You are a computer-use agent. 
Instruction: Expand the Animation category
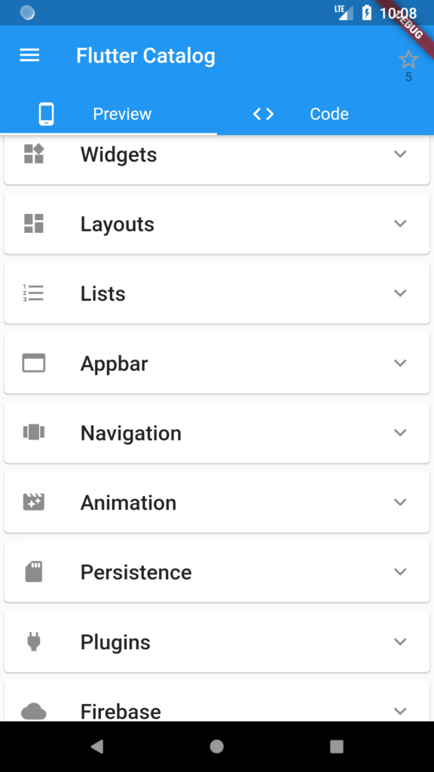(x=400, y=502)
